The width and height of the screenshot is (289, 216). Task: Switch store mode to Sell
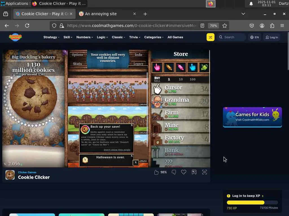tap(157, 81)
